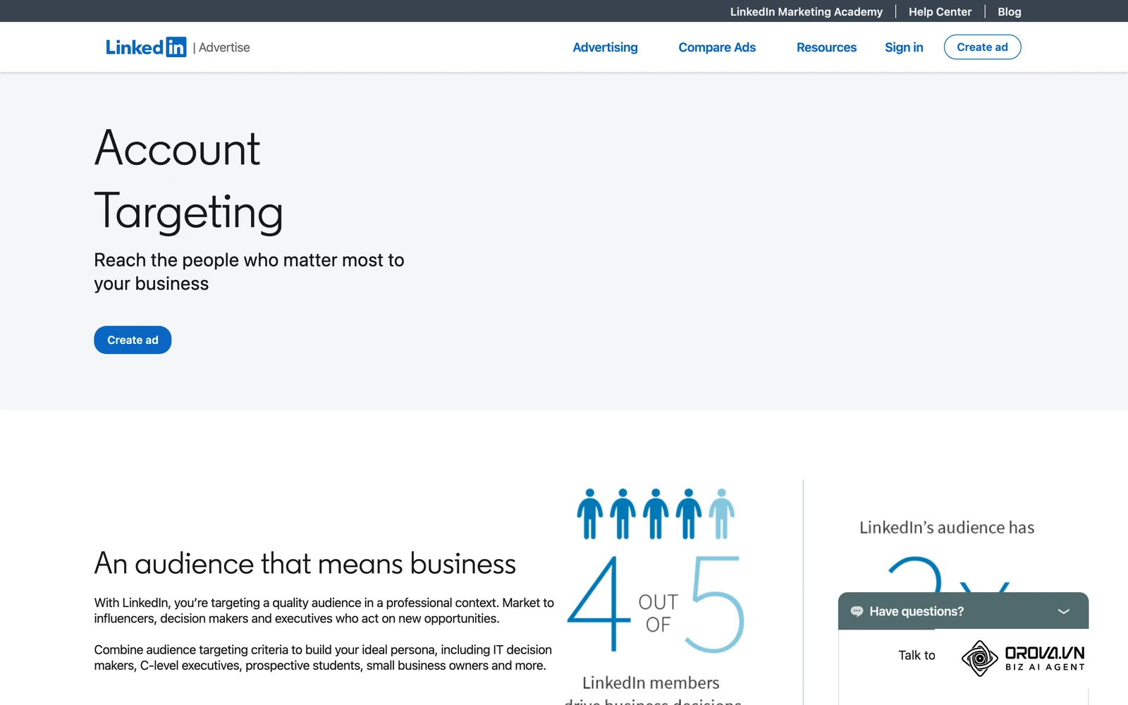This screenshot has height=705, width=1128.
Task: Open the Resources menu
Action: coord(826,47)
